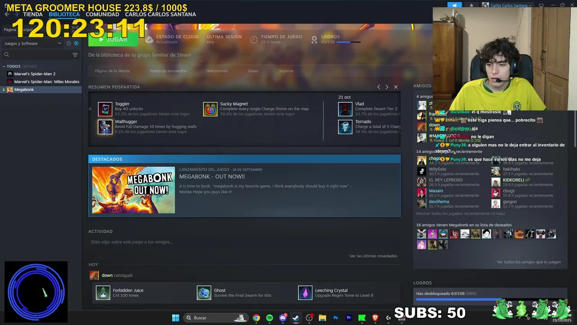The image size is (577, 325).
Task: Click Ver las últimas novedades link
Action: point(373,256)
